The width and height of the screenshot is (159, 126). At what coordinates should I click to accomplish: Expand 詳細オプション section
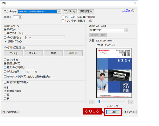coord(5,41)
